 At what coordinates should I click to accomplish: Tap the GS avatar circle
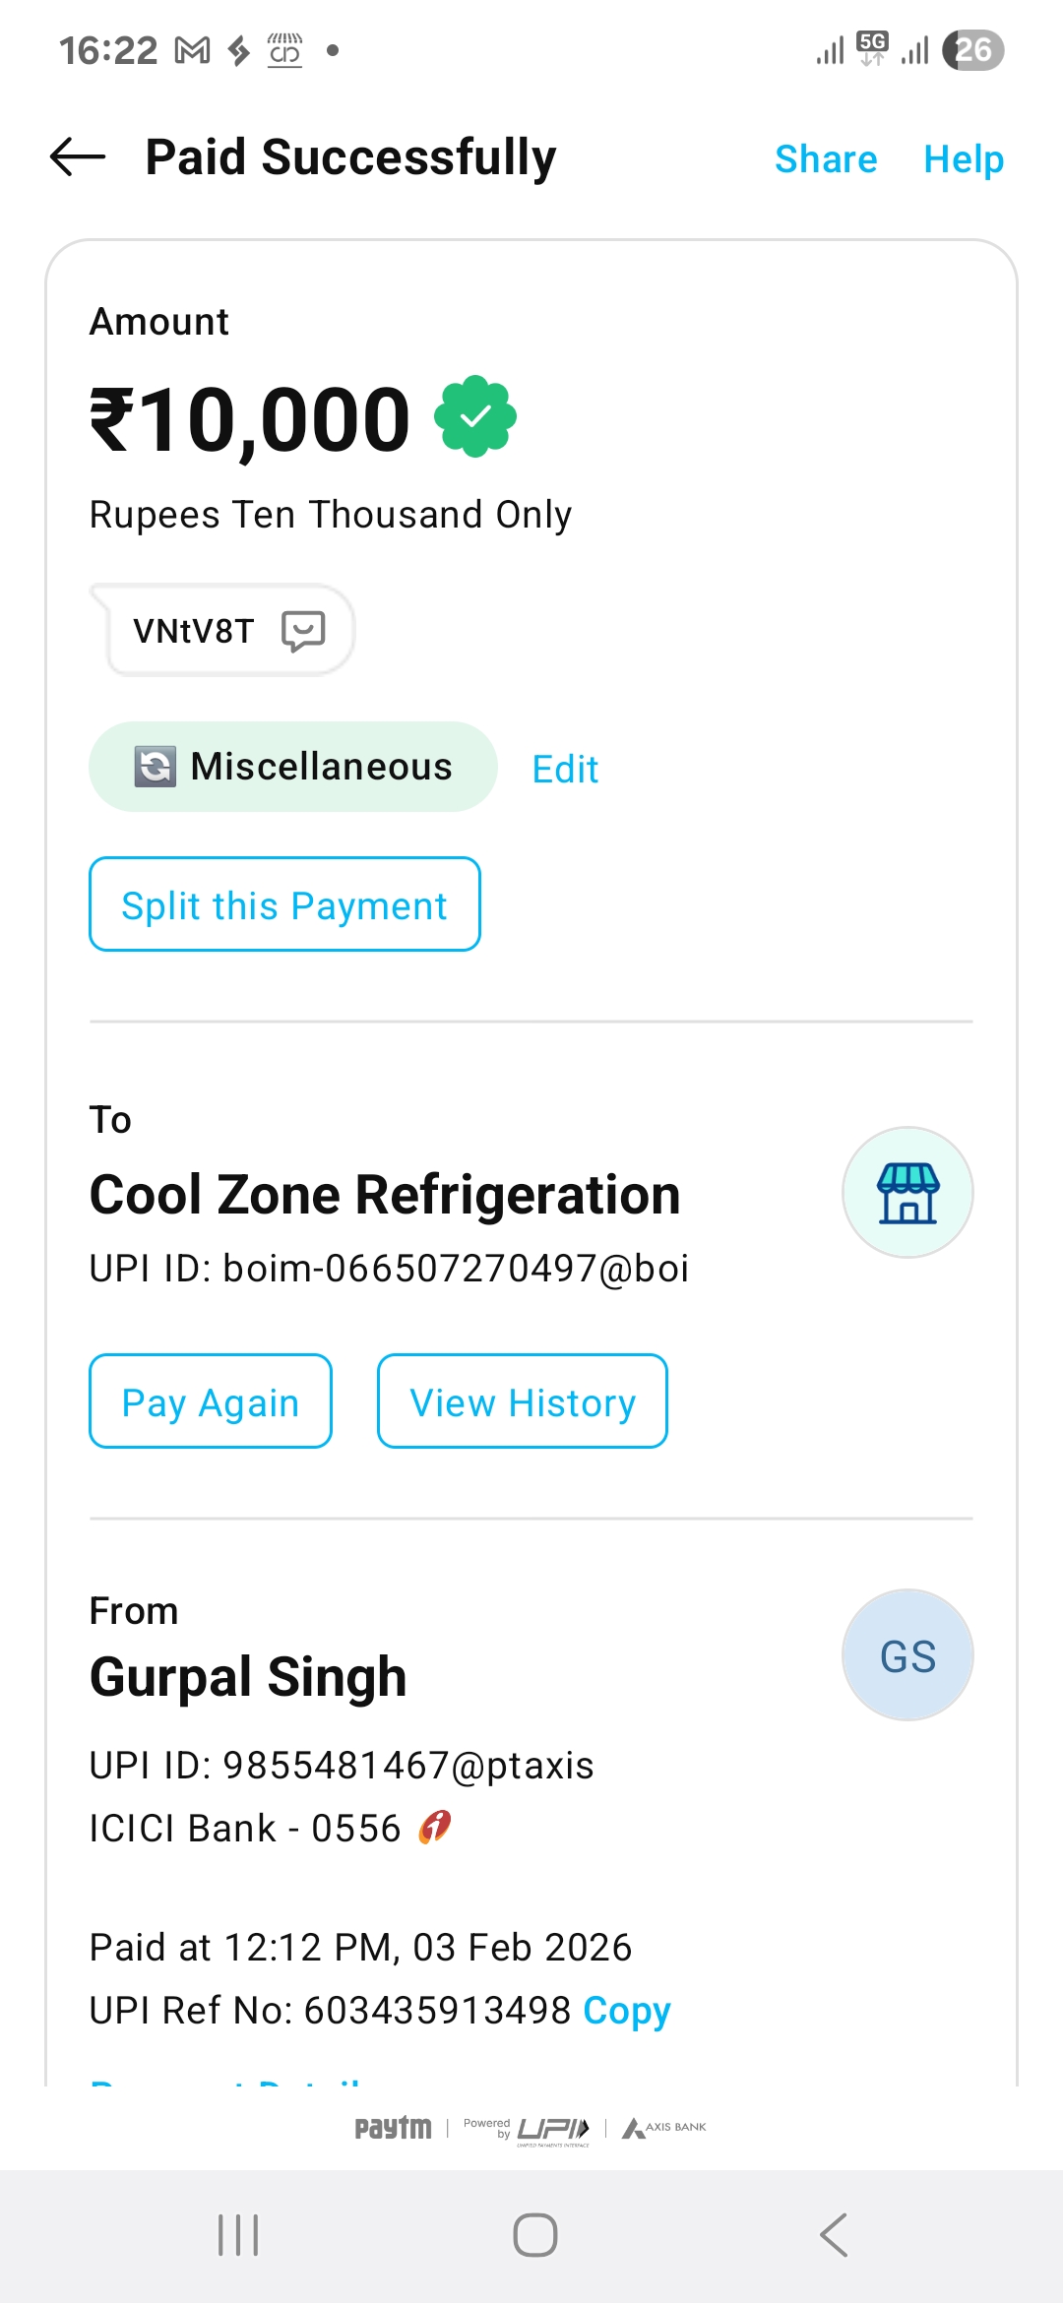tap(907, 1655)
